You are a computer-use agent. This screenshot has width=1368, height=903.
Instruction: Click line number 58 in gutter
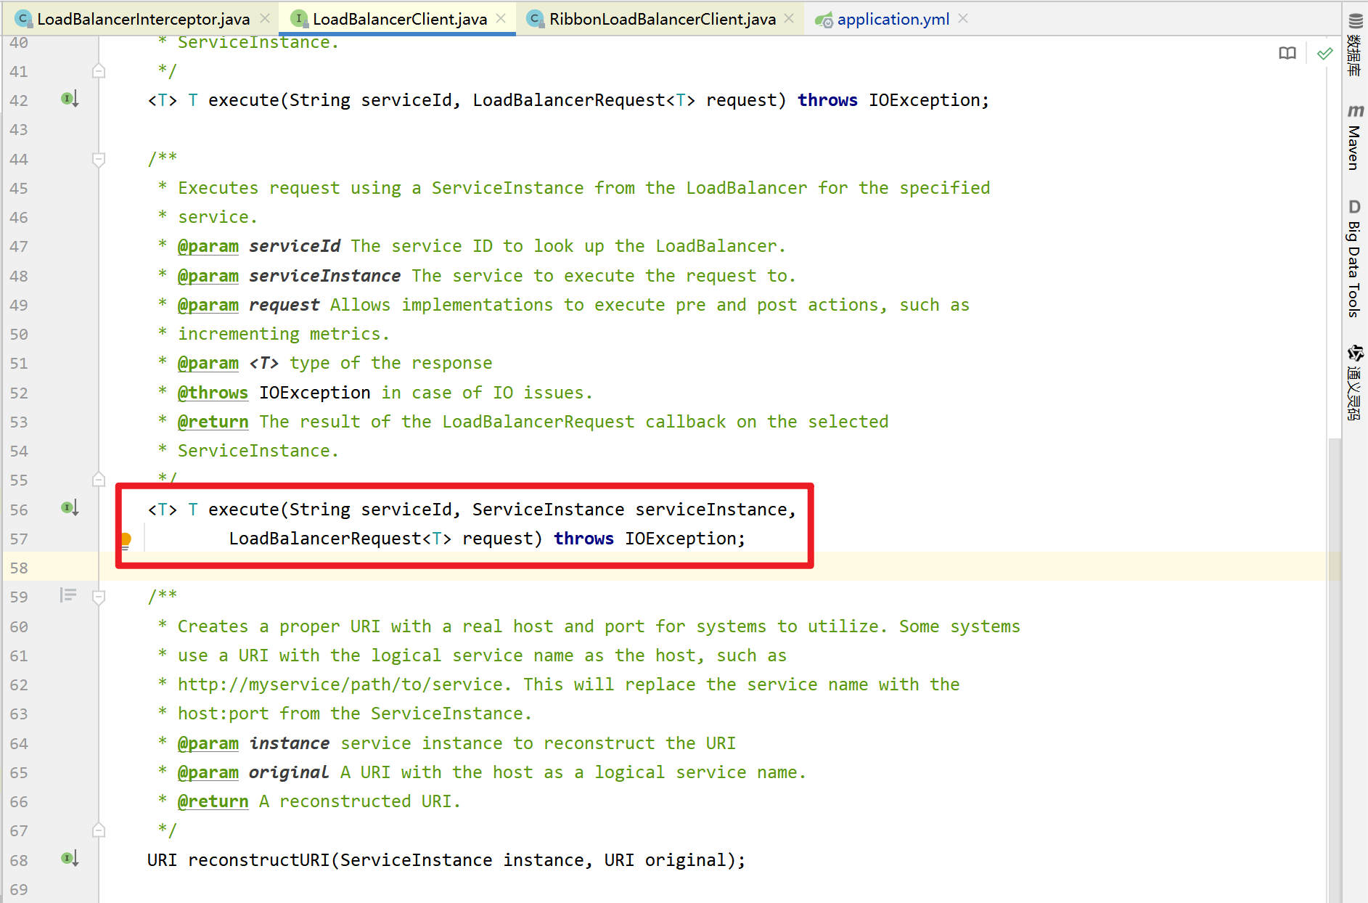[x=19, y=568]
